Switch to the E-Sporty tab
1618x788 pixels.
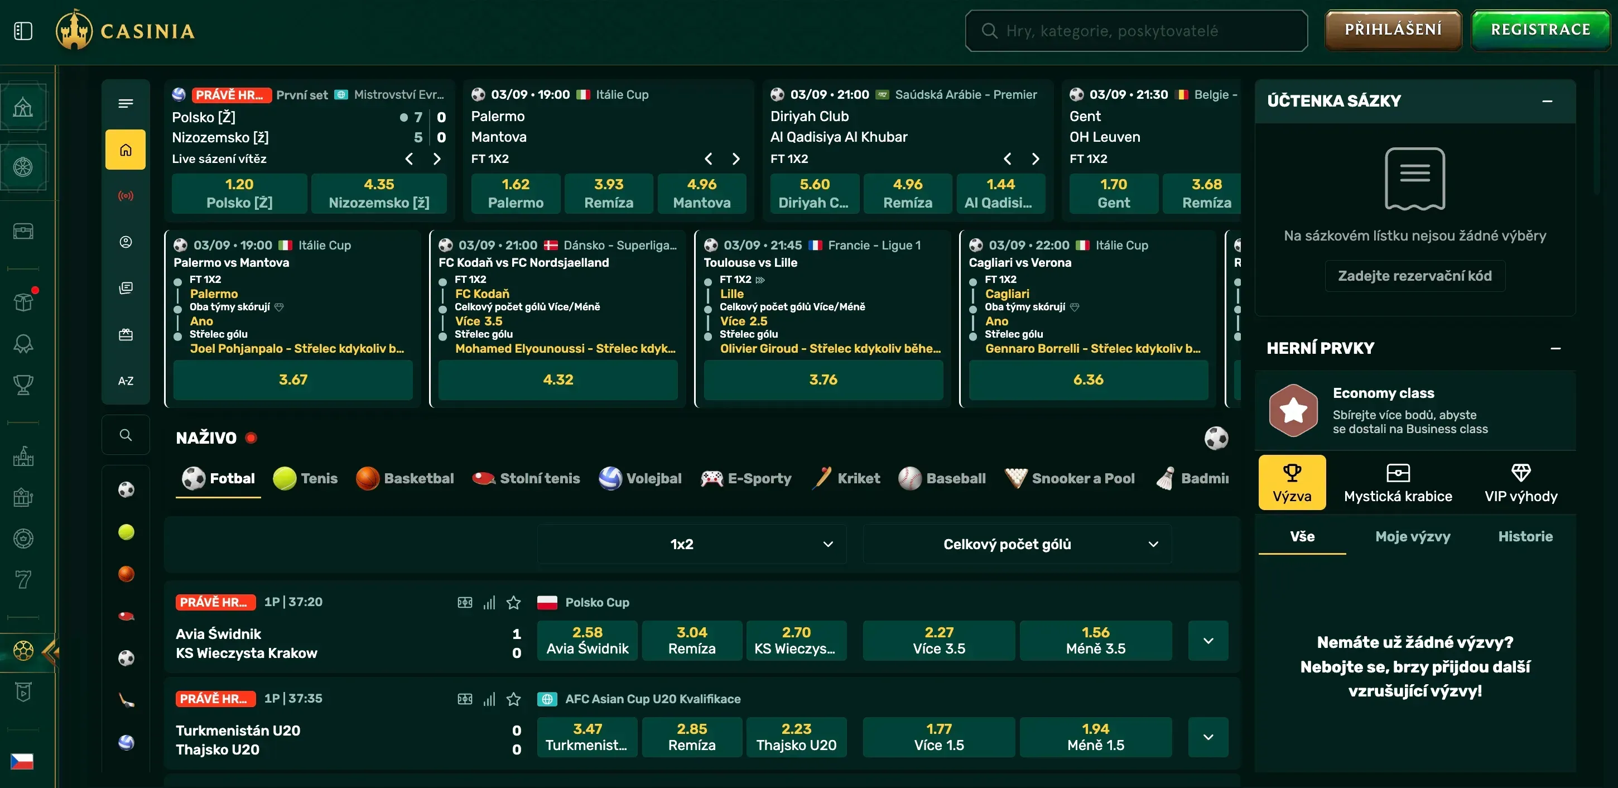[x=745, y=479]
